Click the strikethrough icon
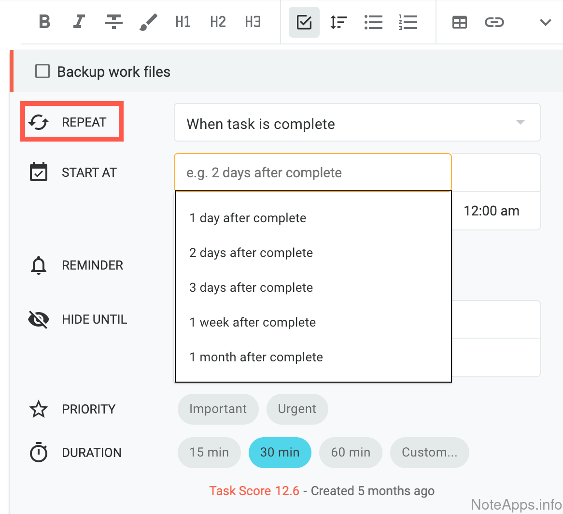 click(x=113, y=22)
